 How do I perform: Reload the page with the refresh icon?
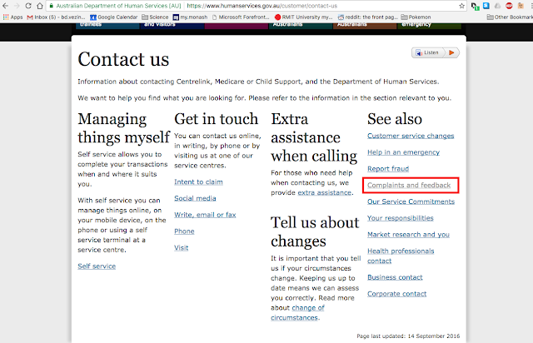28,6
